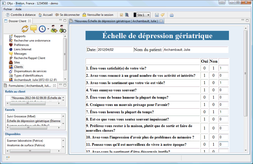The image size is (253, 164).
Task: Click the Date field 2012/04/02
Action: click(115, 50)
